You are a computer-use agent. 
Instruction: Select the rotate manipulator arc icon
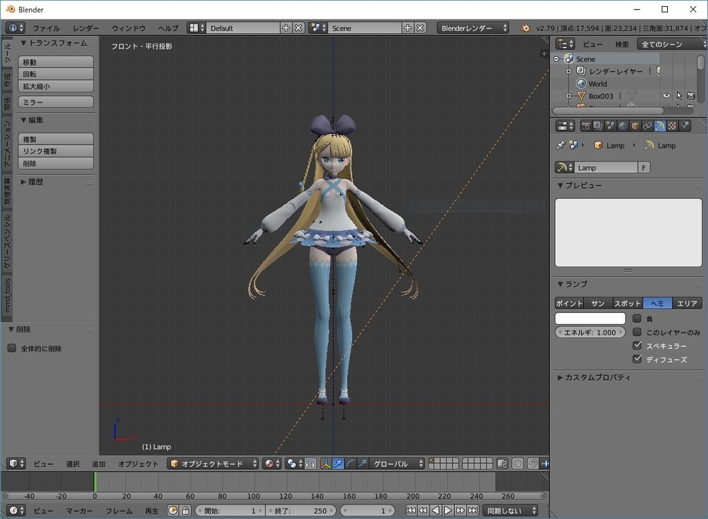350,464
